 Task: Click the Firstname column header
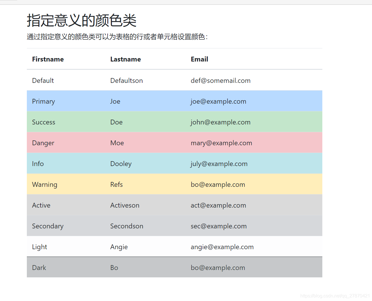[x=48, y=59]
